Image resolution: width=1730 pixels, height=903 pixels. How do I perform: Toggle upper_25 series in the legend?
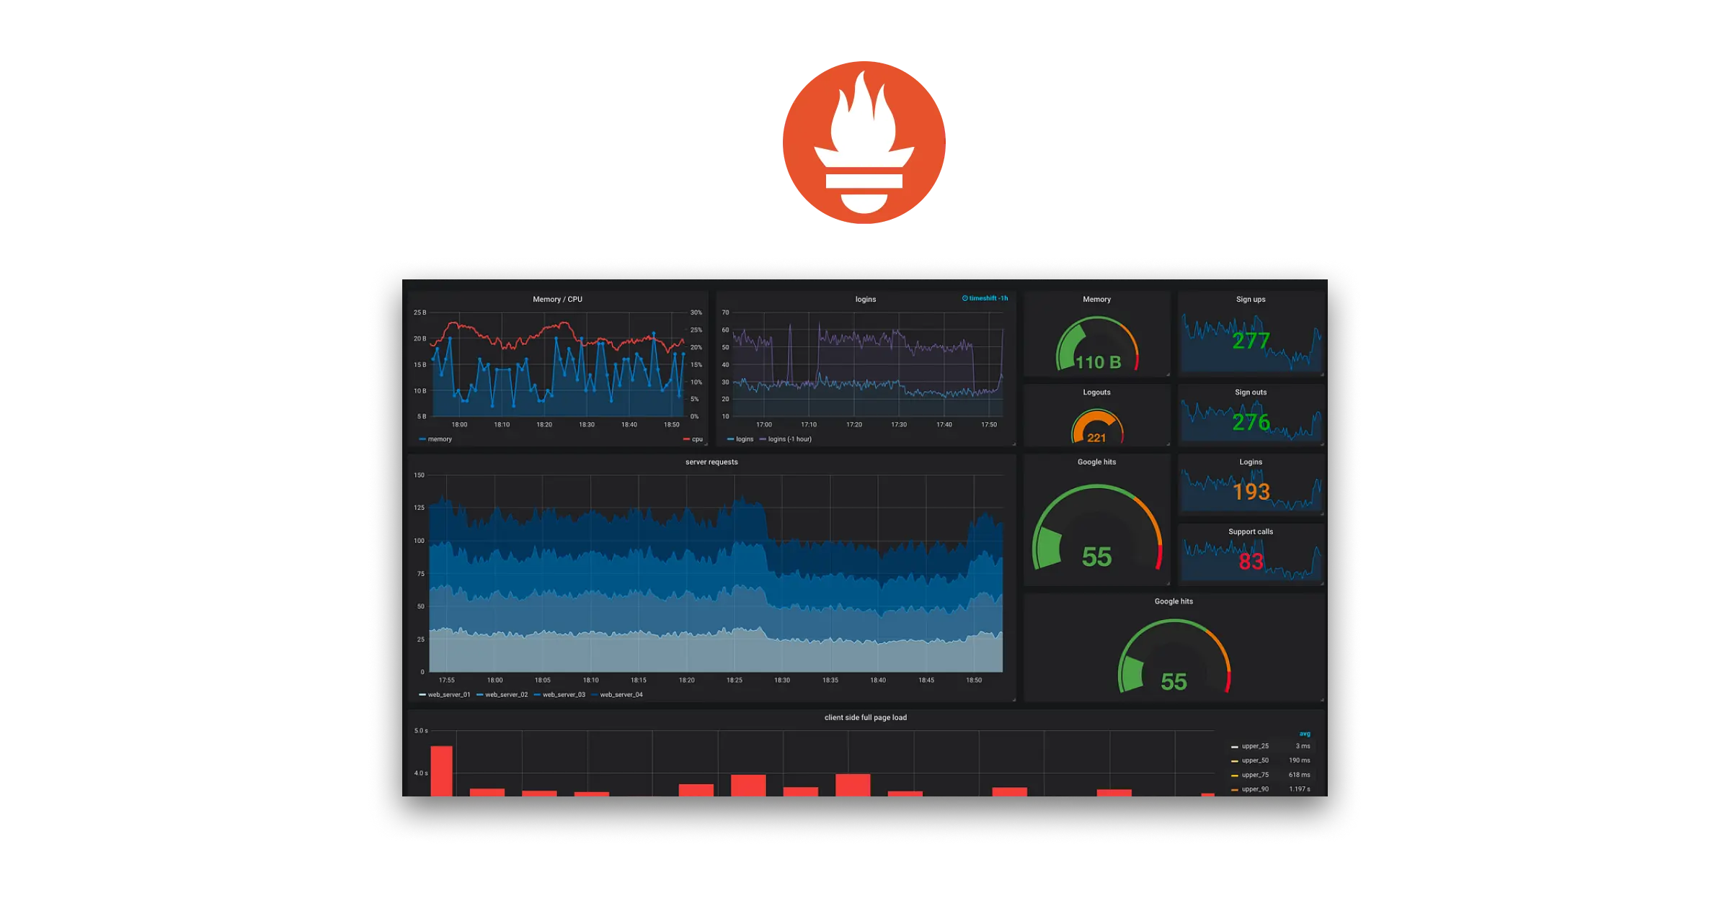[1255, 747]
